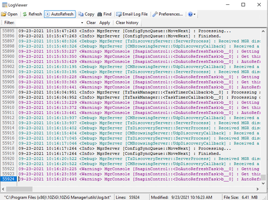Click the Open folder icon

(x=4, y=14)
